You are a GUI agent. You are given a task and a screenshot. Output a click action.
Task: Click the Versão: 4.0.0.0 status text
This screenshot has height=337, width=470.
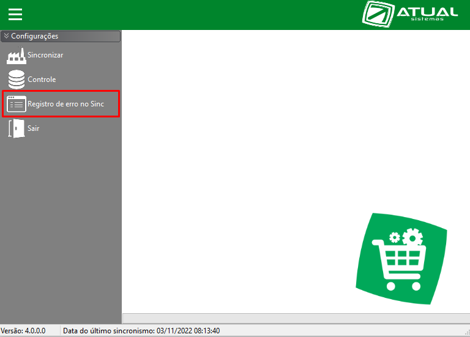(x=23, y=331)
